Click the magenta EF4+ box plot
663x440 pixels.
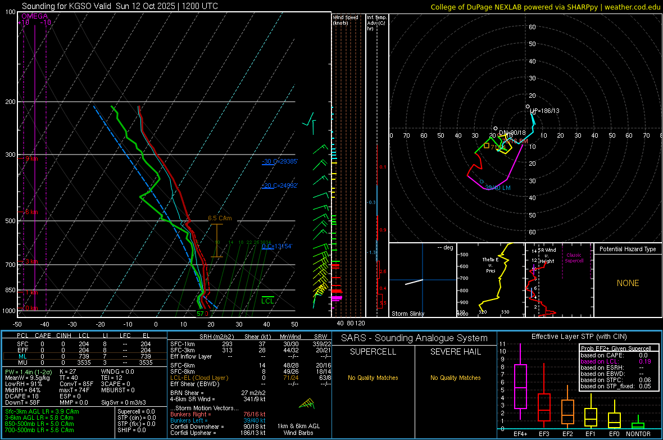click(x=520, y=381)
